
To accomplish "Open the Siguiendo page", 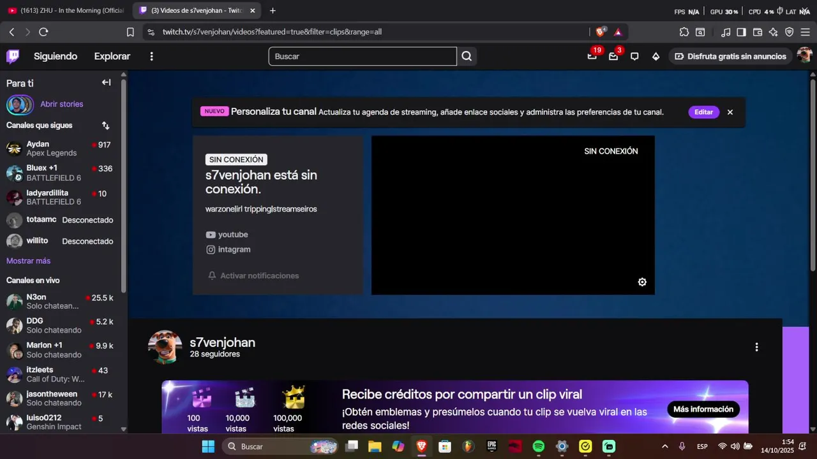I will pyautogui.click(x=56, y=56).
